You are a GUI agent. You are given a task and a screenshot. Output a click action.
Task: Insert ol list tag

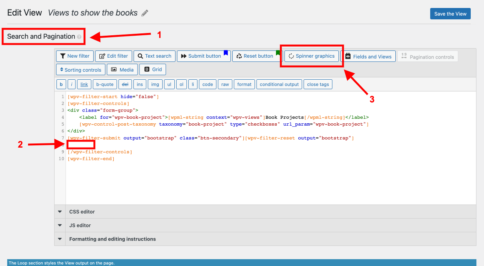[182, 84]
